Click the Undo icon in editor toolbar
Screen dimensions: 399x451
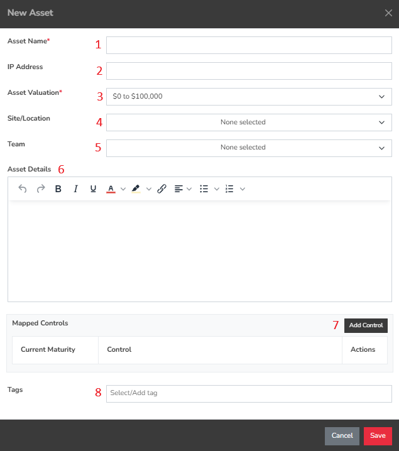pos(23,188)
